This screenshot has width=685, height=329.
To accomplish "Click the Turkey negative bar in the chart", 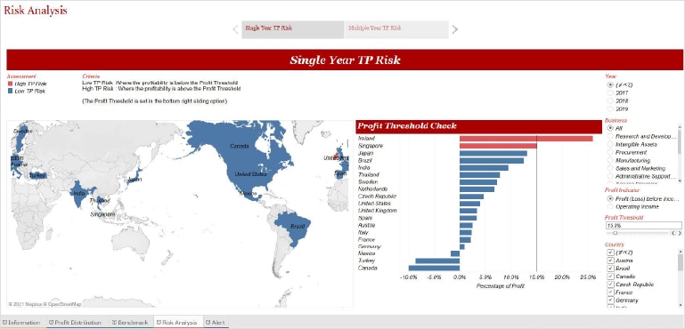I will click(437, 261).
